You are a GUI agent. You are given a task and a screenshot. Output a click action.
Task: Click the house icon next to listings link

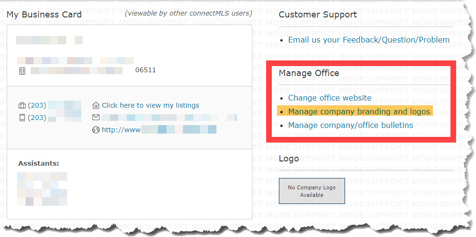click(96, 105)
